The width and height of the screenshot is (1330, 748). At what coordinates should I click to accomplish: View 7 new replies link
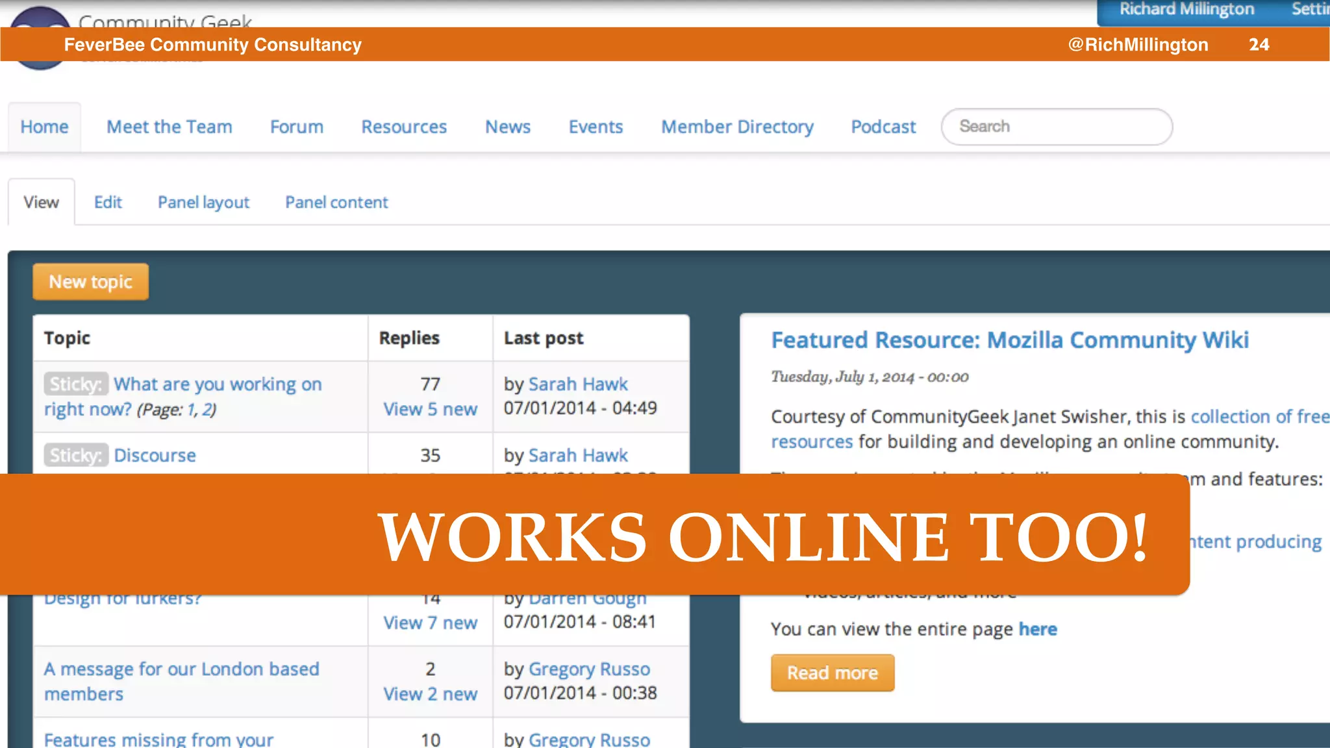(430, 623)
